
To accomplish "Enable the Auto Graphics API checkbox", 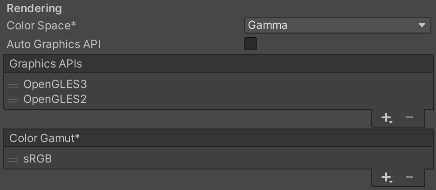I will [251, 44].
